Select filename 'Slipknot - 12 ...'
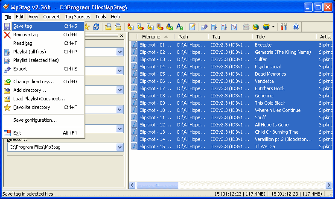 point(155,125)
